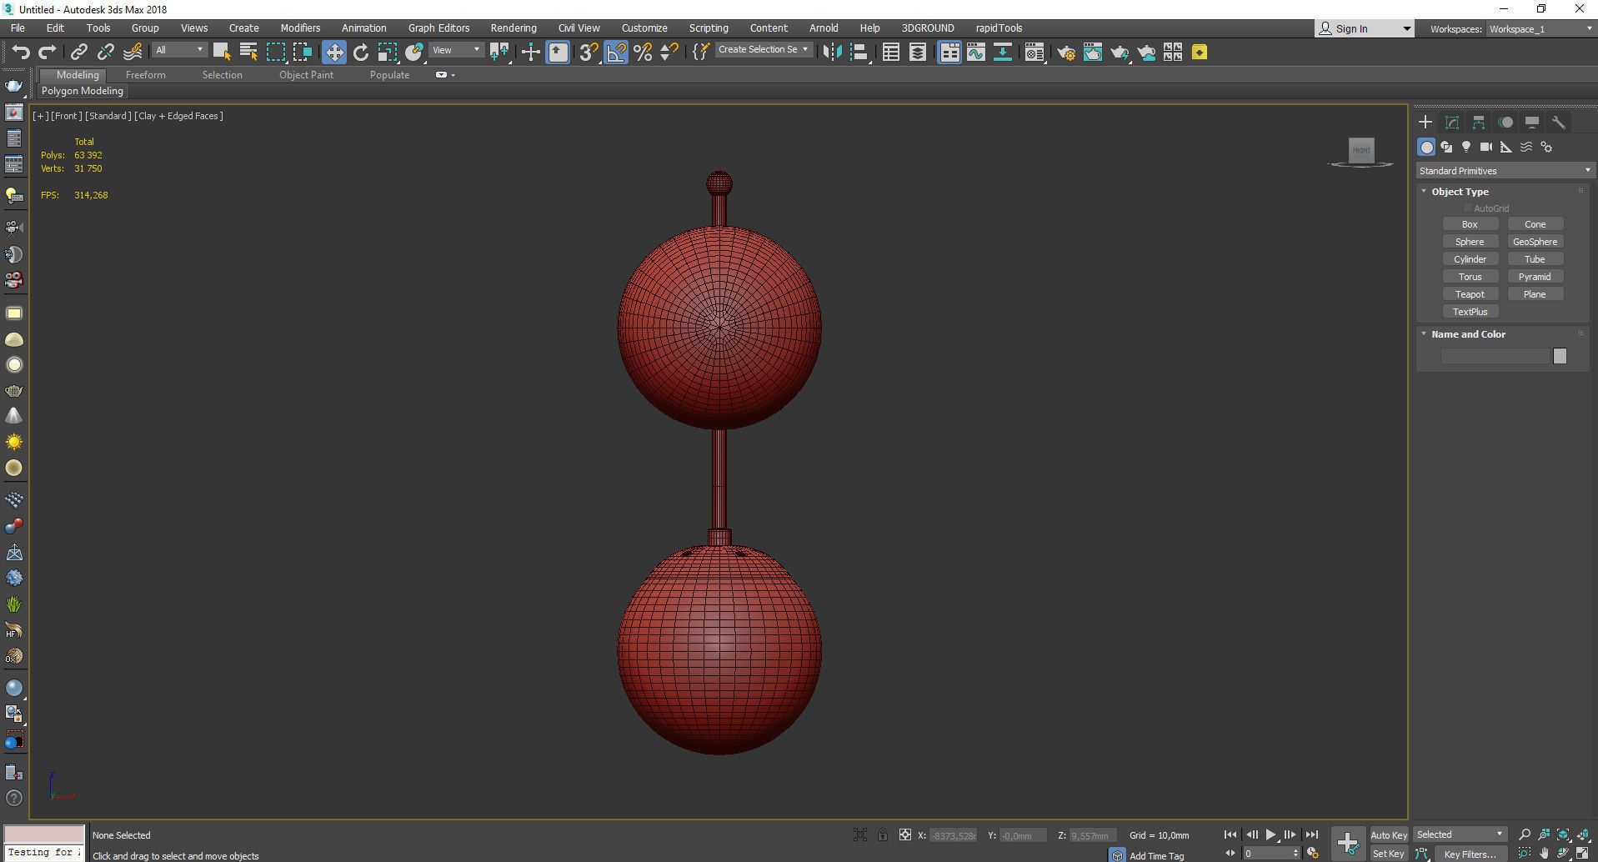Switch to the Utilities panel wrench tab
This screenshot has width=1598, height=862.
(1559, 123)
